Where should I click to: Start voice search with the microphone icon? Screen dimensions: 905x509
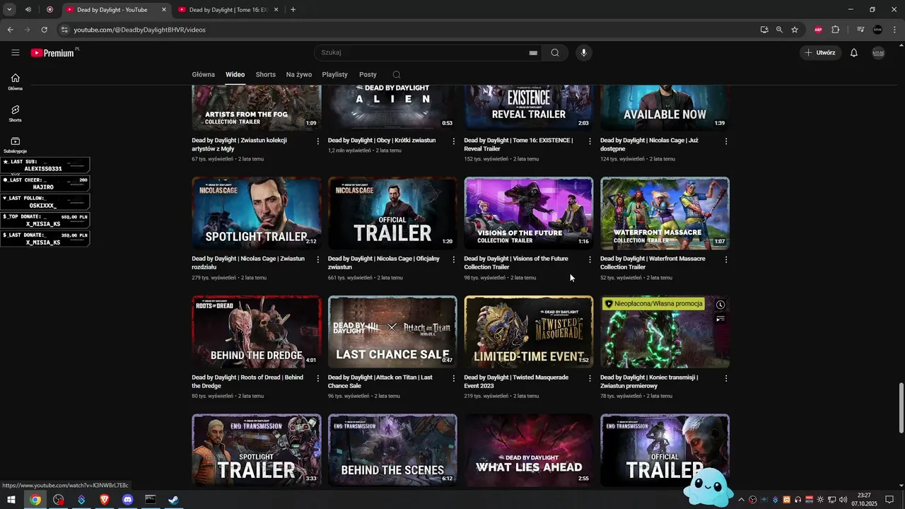[583, 52]
